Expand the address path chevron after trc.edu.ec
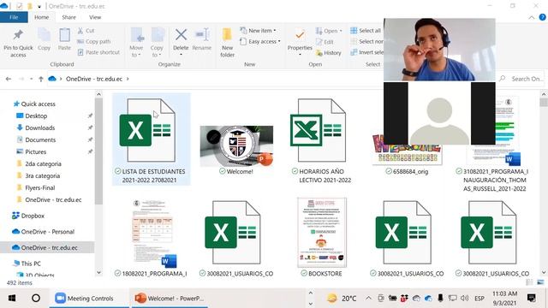Screen dimensions: 548x308 [x=128, y=79]
